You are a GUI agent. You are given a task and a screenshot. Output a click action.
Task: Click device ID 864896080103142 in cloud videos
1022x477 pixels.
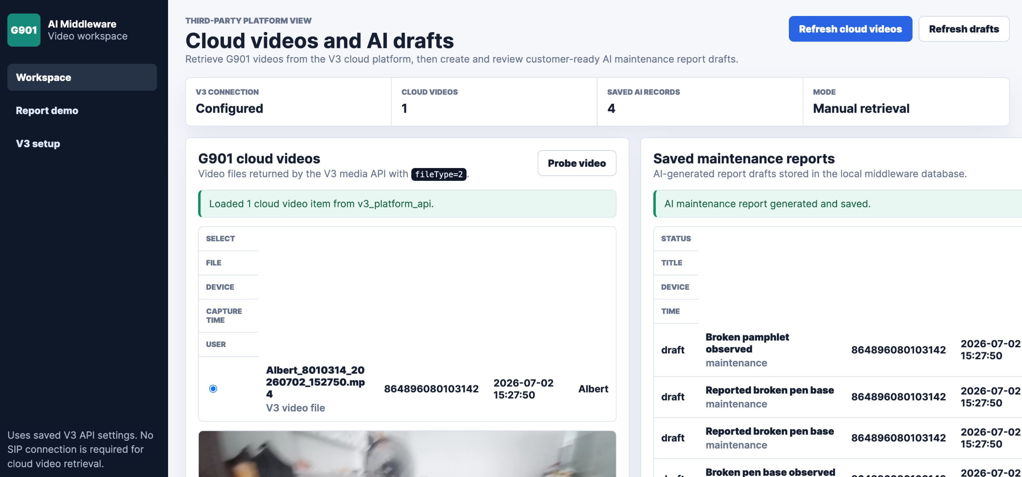click(431, 389)
